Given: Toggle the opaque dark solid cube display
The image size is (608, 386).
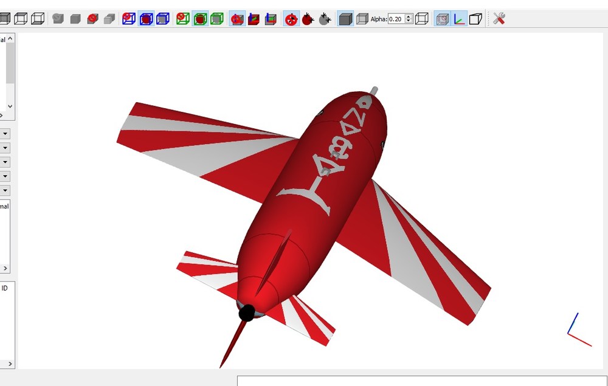Looking at the screenshot, I should coord(345,19).
